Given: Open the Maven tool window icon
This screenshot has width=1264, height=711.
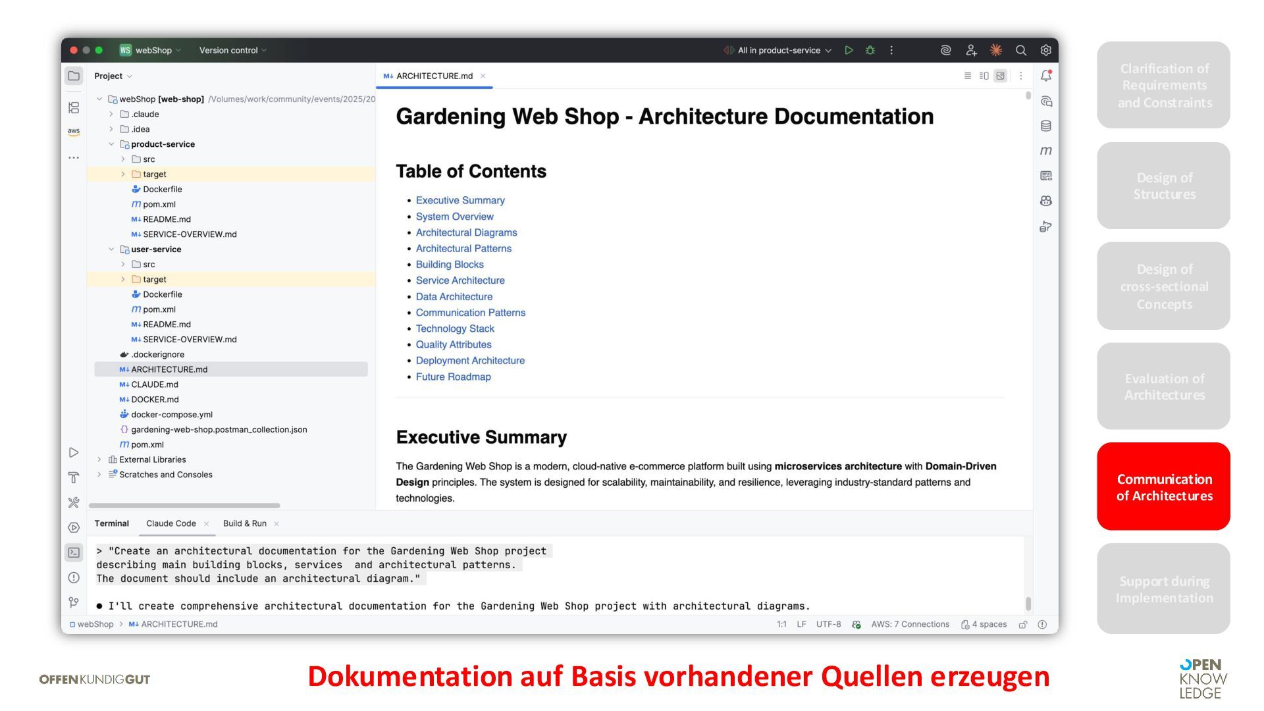Looking at the screenshot, I should [1045, 151].
